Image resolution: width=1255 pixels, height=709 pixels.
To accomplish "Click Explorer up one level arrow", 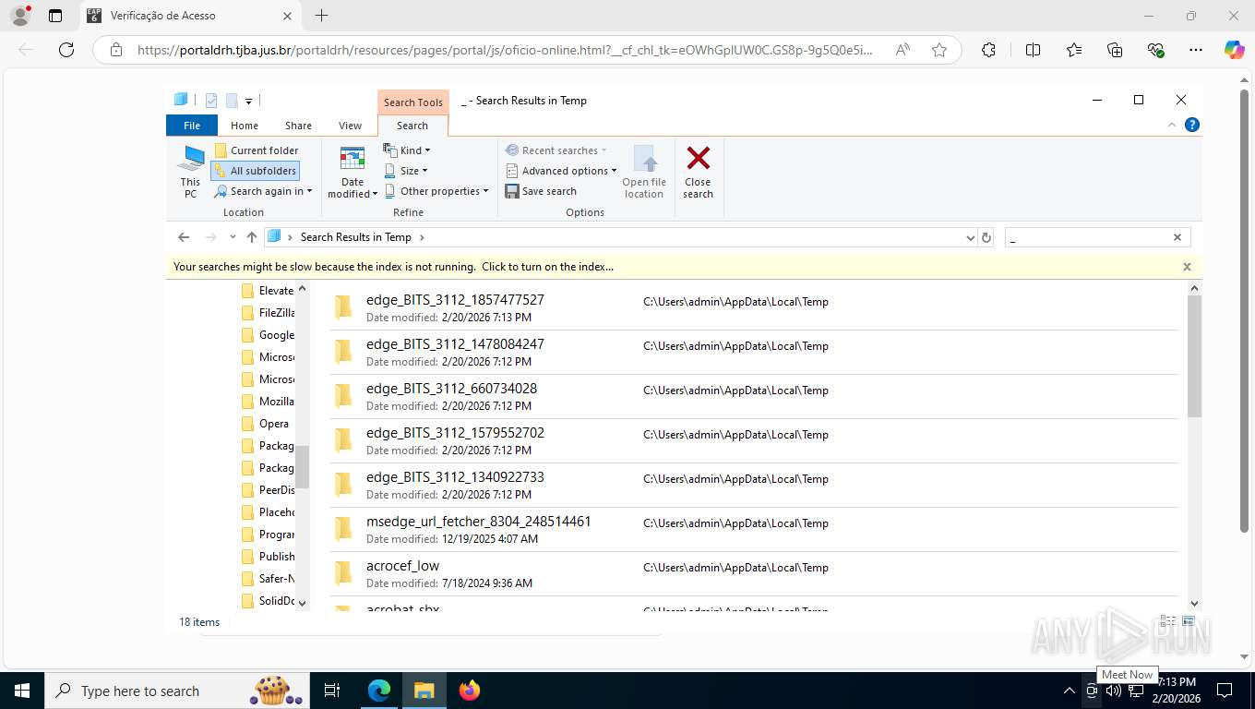I will (252, 237).
